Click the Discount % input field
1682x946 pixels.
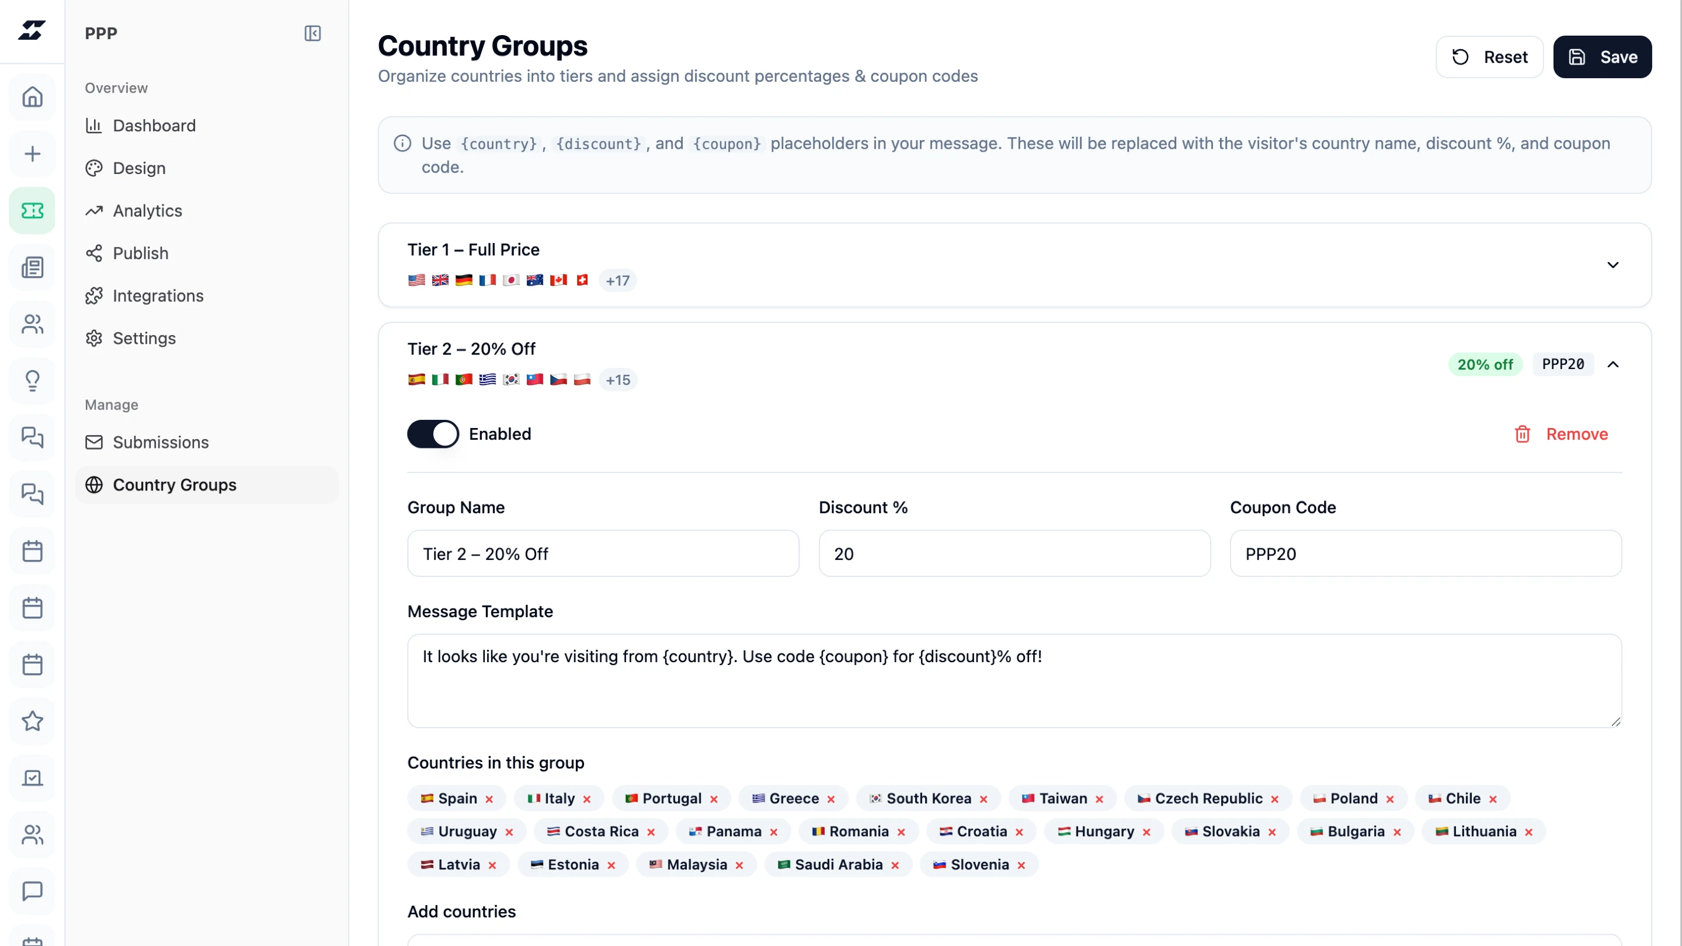coord(1014,554)
